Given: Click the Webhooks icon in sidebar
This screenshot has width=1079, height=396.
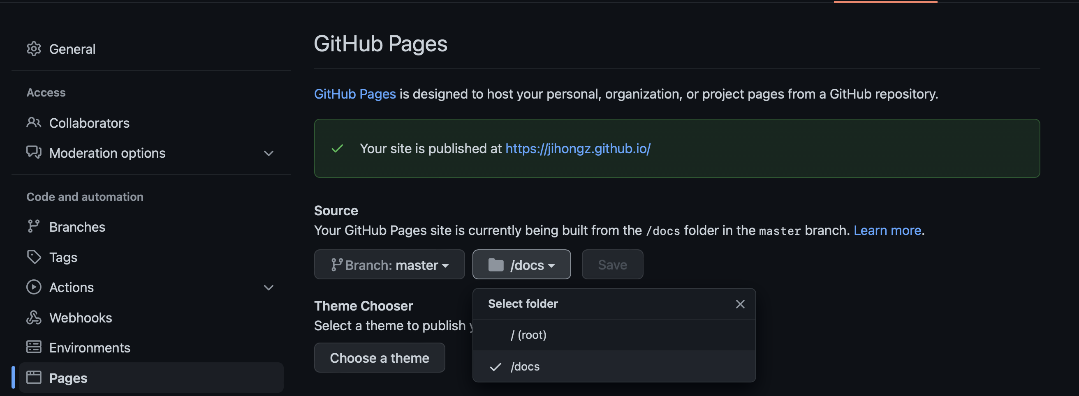Looking at the screenshot, I should (33, 317).
